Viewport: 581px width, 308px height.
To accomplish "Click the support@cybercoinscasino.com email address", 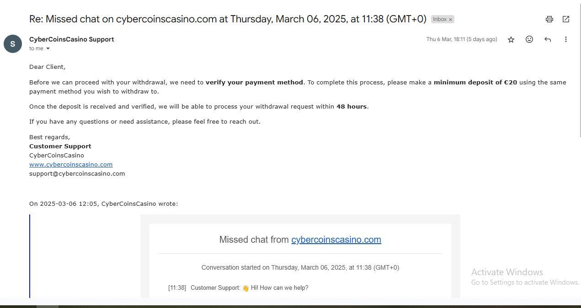I will [x=77, y=173].
